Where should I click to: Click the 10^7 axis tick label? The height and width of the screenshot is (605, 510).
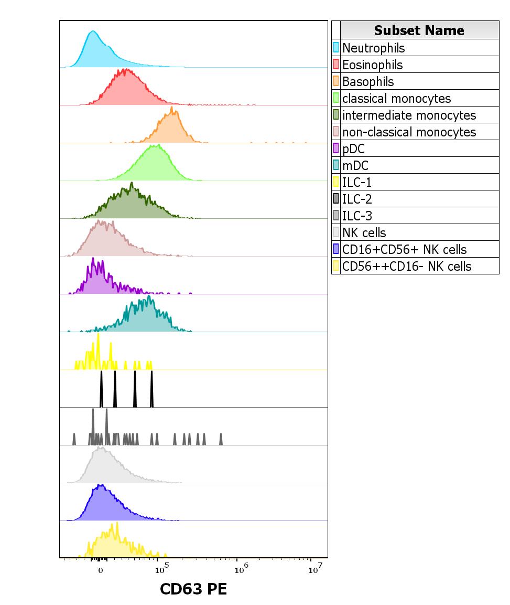click(316, 569)
